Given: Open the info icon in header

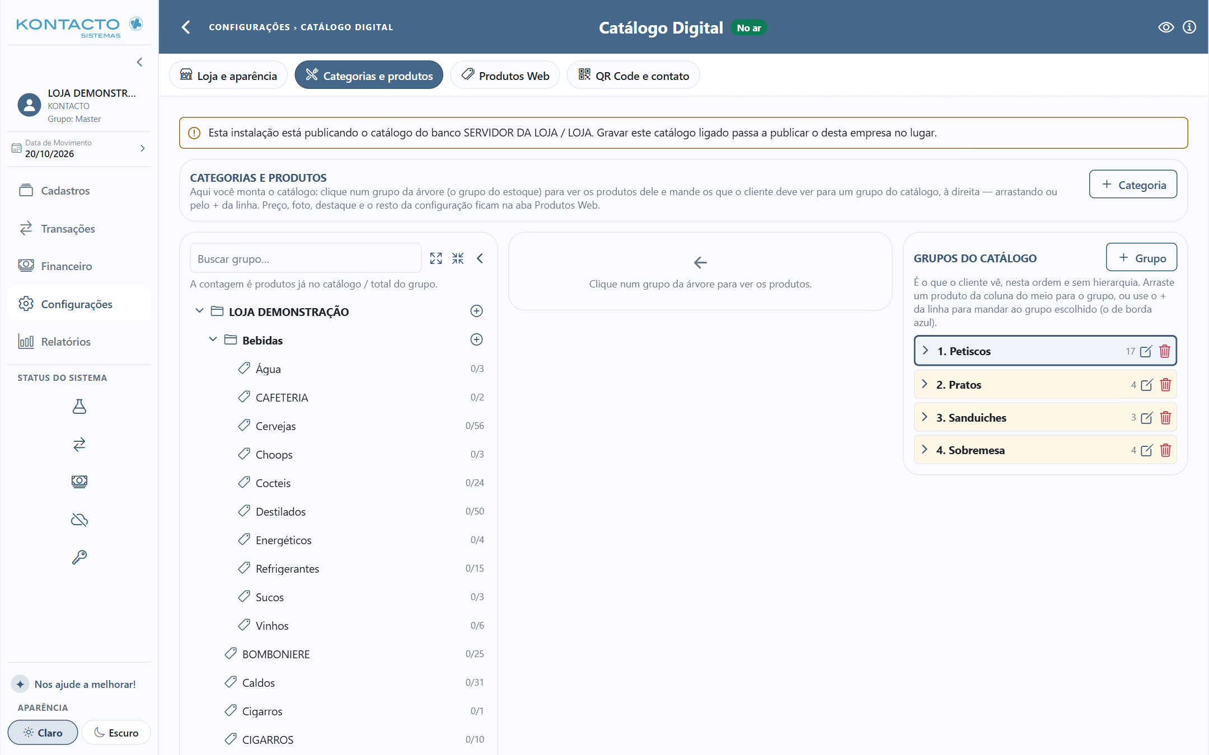Looking at the screenshot, I should [x=1189, y=27].
